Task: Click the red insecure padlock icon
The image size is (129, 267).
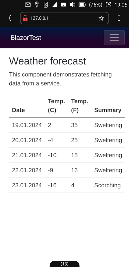Action: pos(25,18)
